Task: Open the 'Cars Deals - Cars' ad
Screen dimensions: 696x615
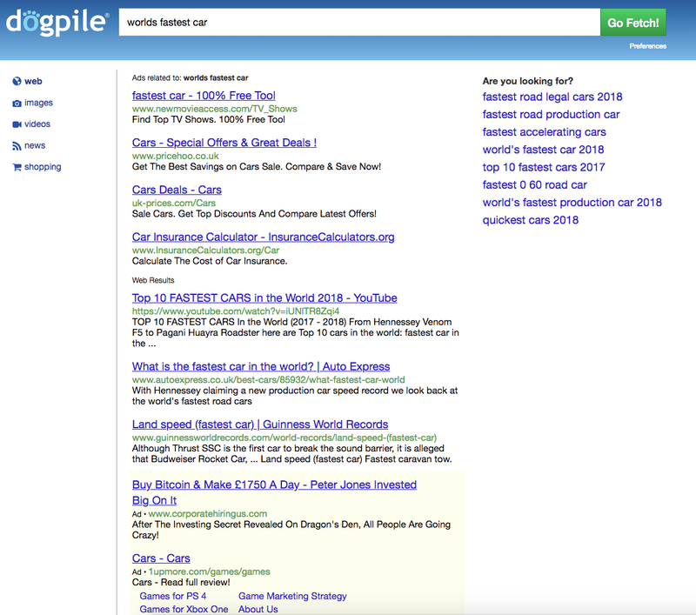Action: pyautogui.click(x=177, y=190)
